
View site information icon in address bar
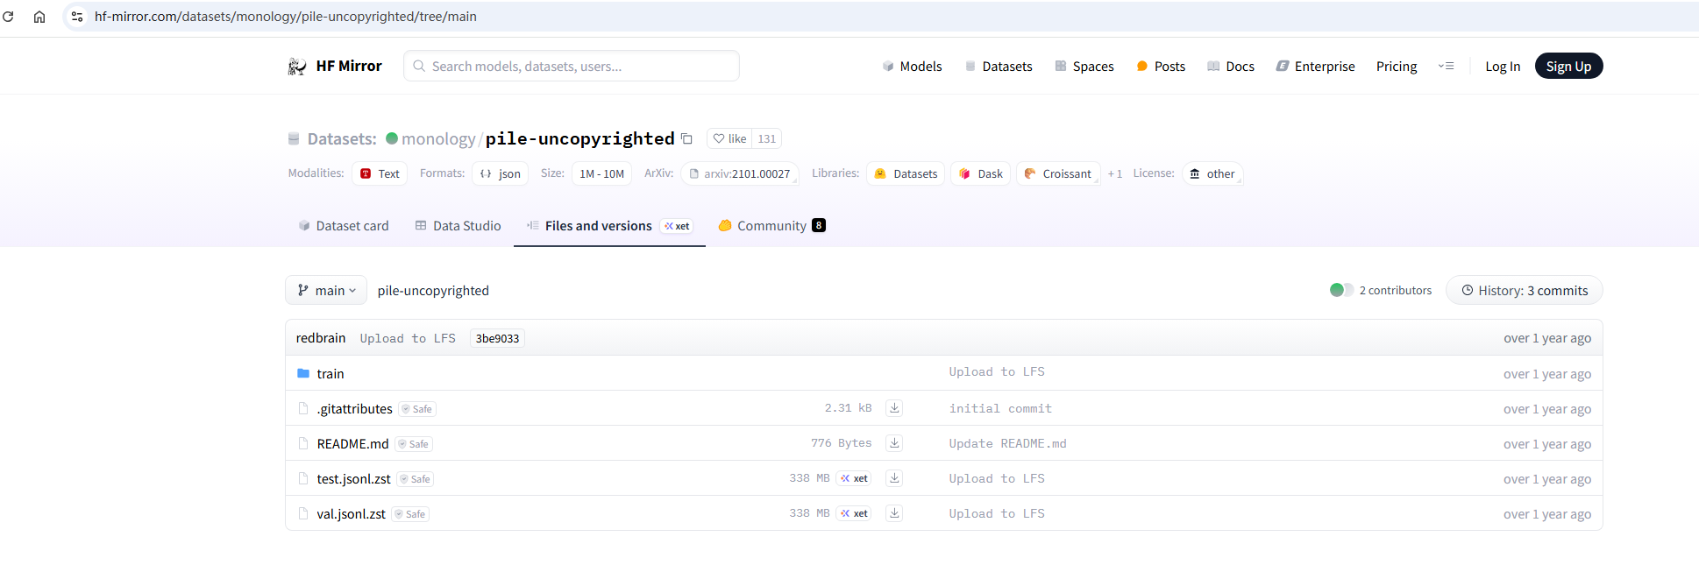pos(77,17)
